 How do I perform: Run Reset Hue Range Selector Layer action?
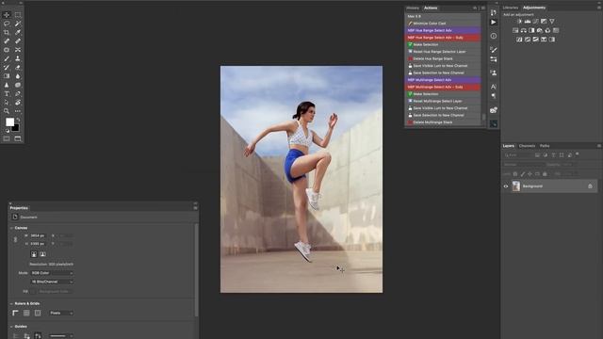pyautogui.click(x=442, y=52)
